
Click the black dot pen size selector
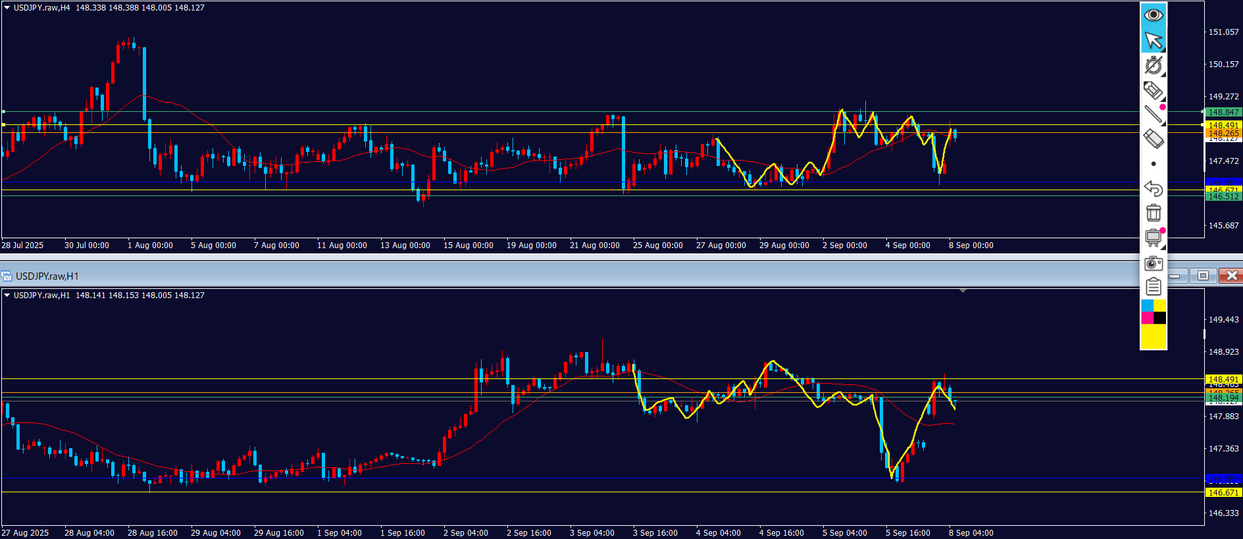(x=1153, y=164)
